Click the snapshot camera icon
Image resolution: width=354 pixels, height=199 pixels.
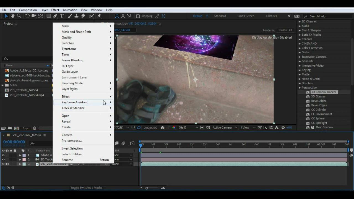(x=162, y=128)
